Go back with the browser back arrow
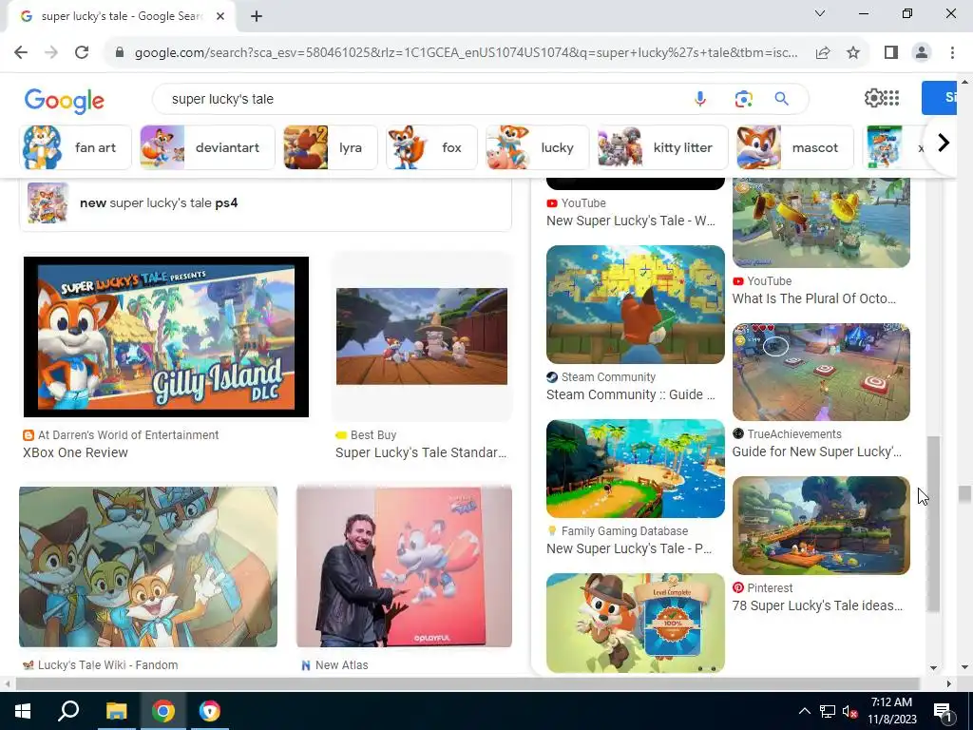The height and width of the screenshot is (730, 973). click(x=21, y=52)
